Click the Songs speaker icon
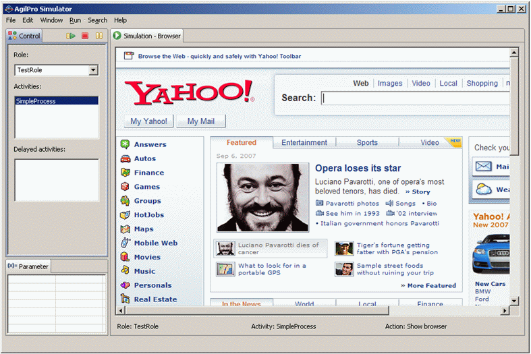 [389, 203]
